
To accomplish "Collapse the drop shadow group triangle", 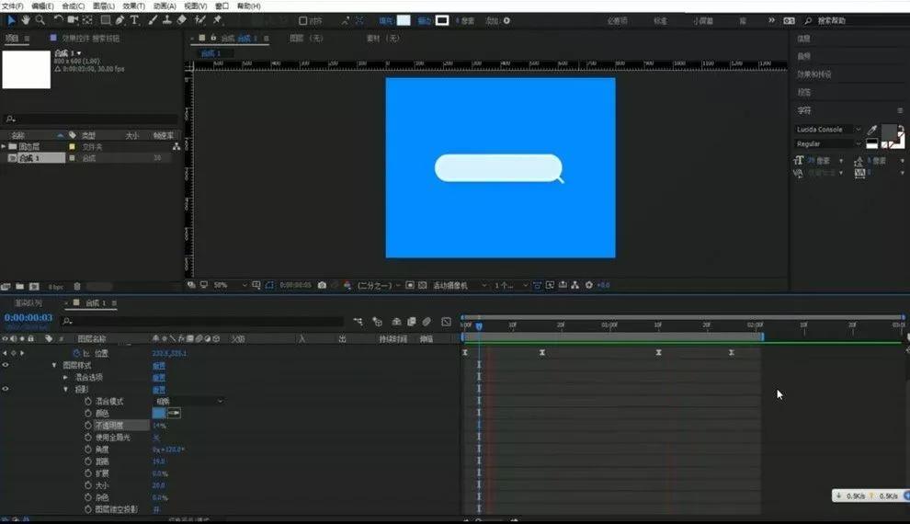I will click(65, 390).
